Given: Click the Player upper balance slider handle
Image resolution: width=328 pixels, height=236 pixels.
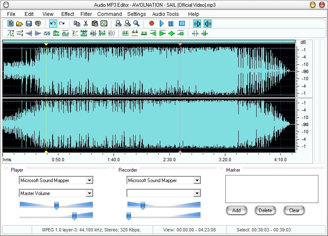Looking at the screenshot, I should [56, 206].
